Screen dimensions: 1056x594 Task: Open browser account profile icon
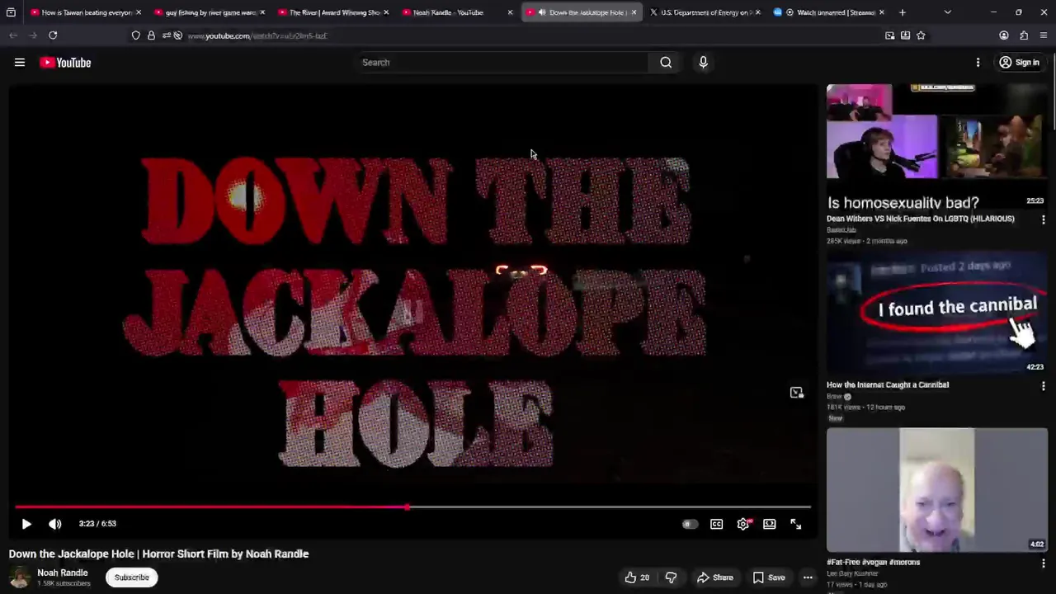click(1004, 35)
